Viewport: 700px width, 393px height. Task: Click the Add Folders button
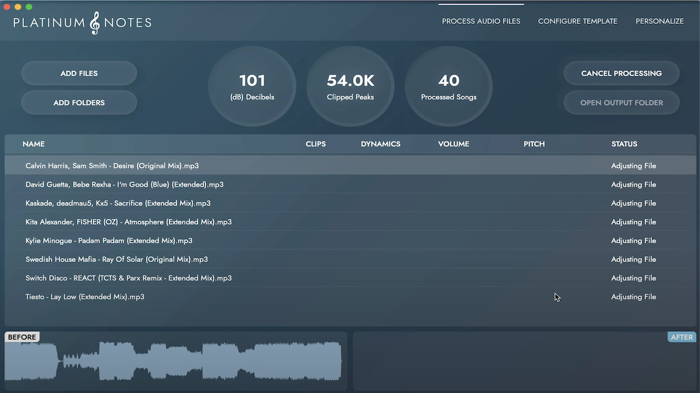79,102
